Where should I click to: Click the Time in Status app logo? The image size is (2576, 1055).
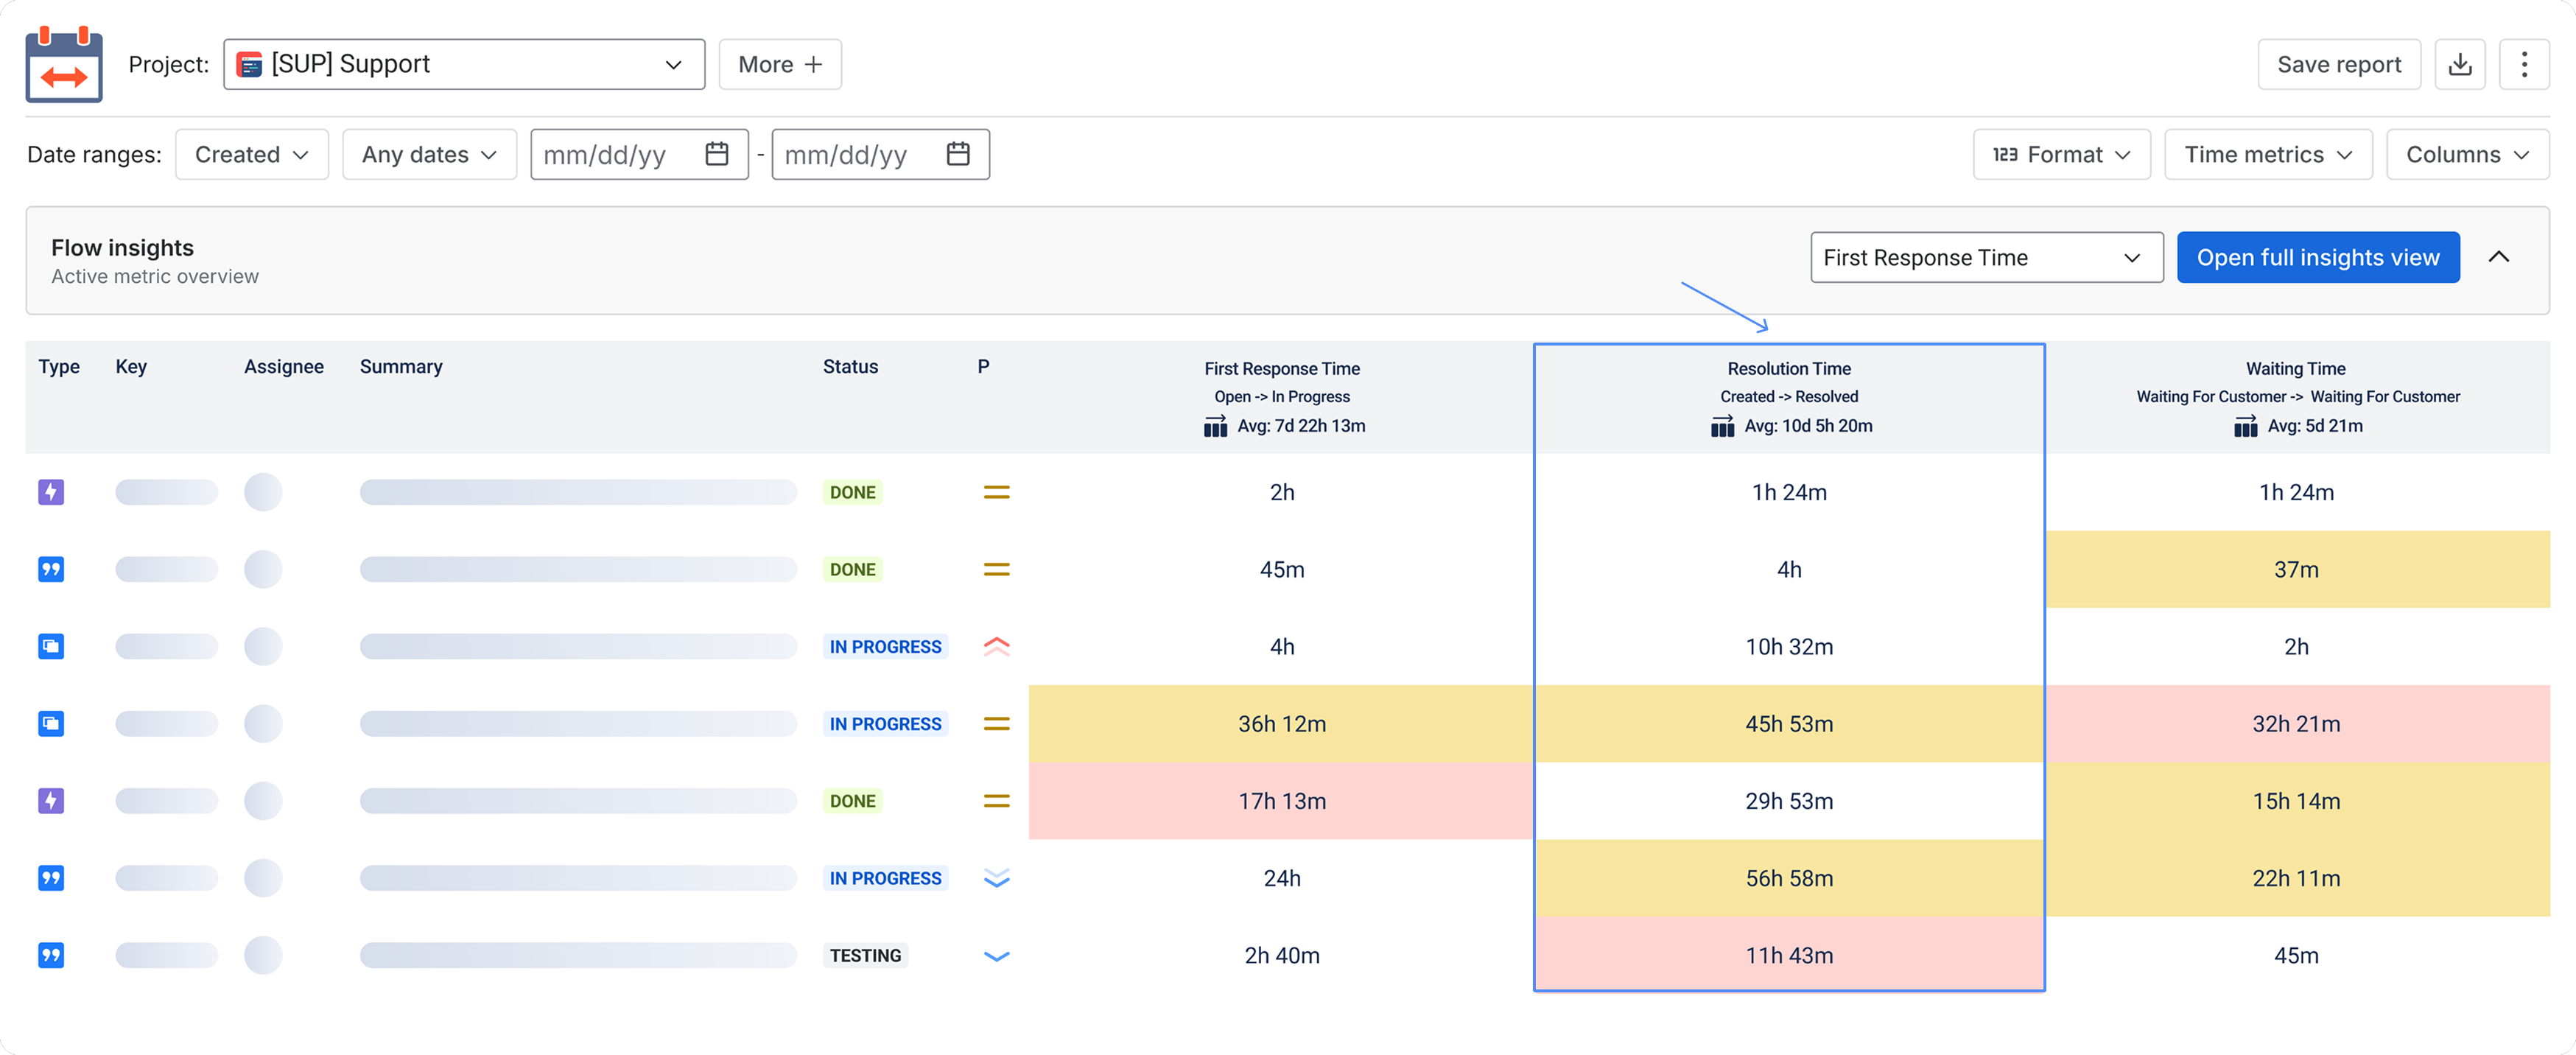[x=64, y=64]
